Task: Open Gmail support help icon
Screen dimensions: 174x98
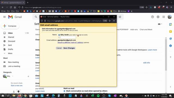Action: [152, 17]
